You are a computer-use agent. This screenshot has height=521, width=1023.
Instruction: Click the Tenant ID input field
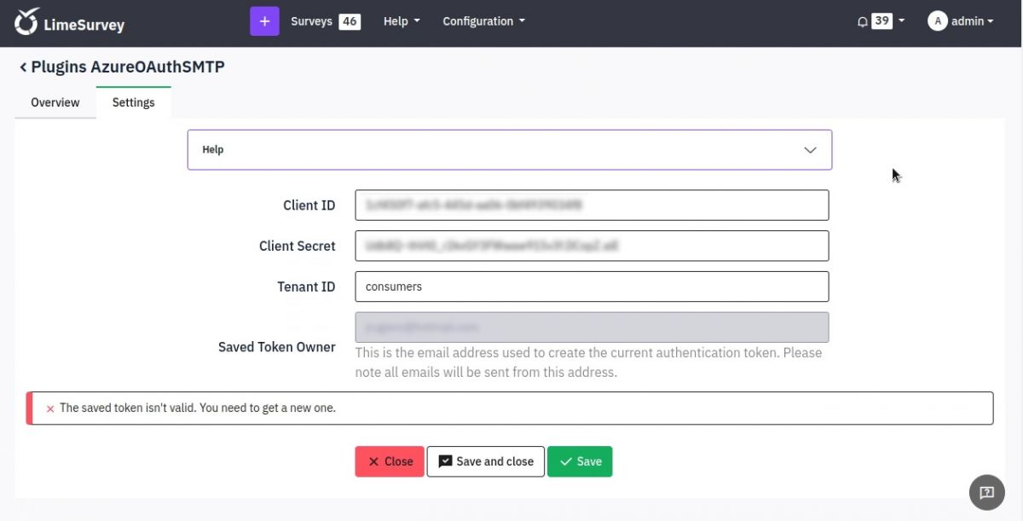point(592,287)
